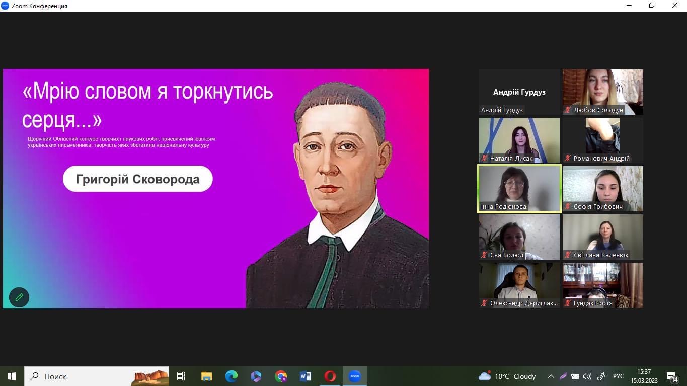The height and width of the screenshot is (386, 687).
Task: Click Любов Солодун's video tile
Action: click(602, 92)
